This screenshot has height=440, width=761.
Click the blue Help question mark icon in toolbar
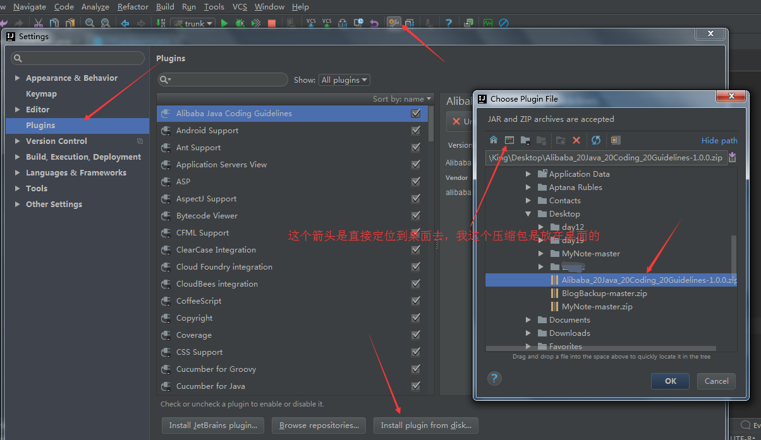point(448,23)
